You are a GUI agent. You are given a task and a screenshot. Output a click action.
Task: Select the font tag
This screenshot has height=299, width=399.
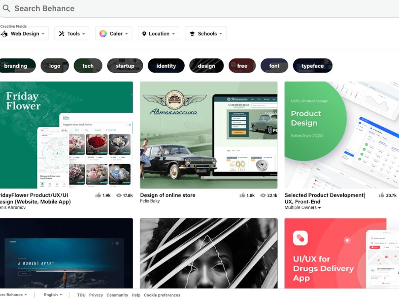click(x=275, y=66)
